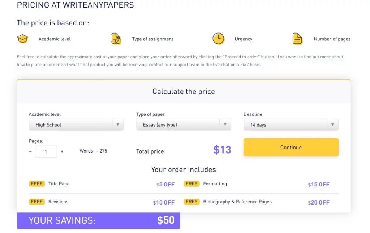Select the pencil Type of assignment icon
Viewport: 370px width, 233px height.
pos(116,39)
